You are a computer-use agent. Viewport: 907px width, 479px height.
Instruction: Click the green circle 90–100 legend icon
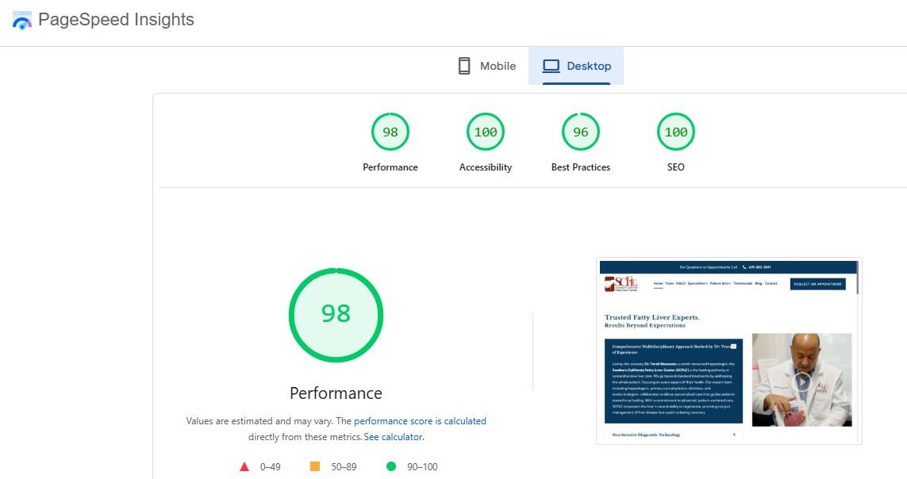(391, 466)
